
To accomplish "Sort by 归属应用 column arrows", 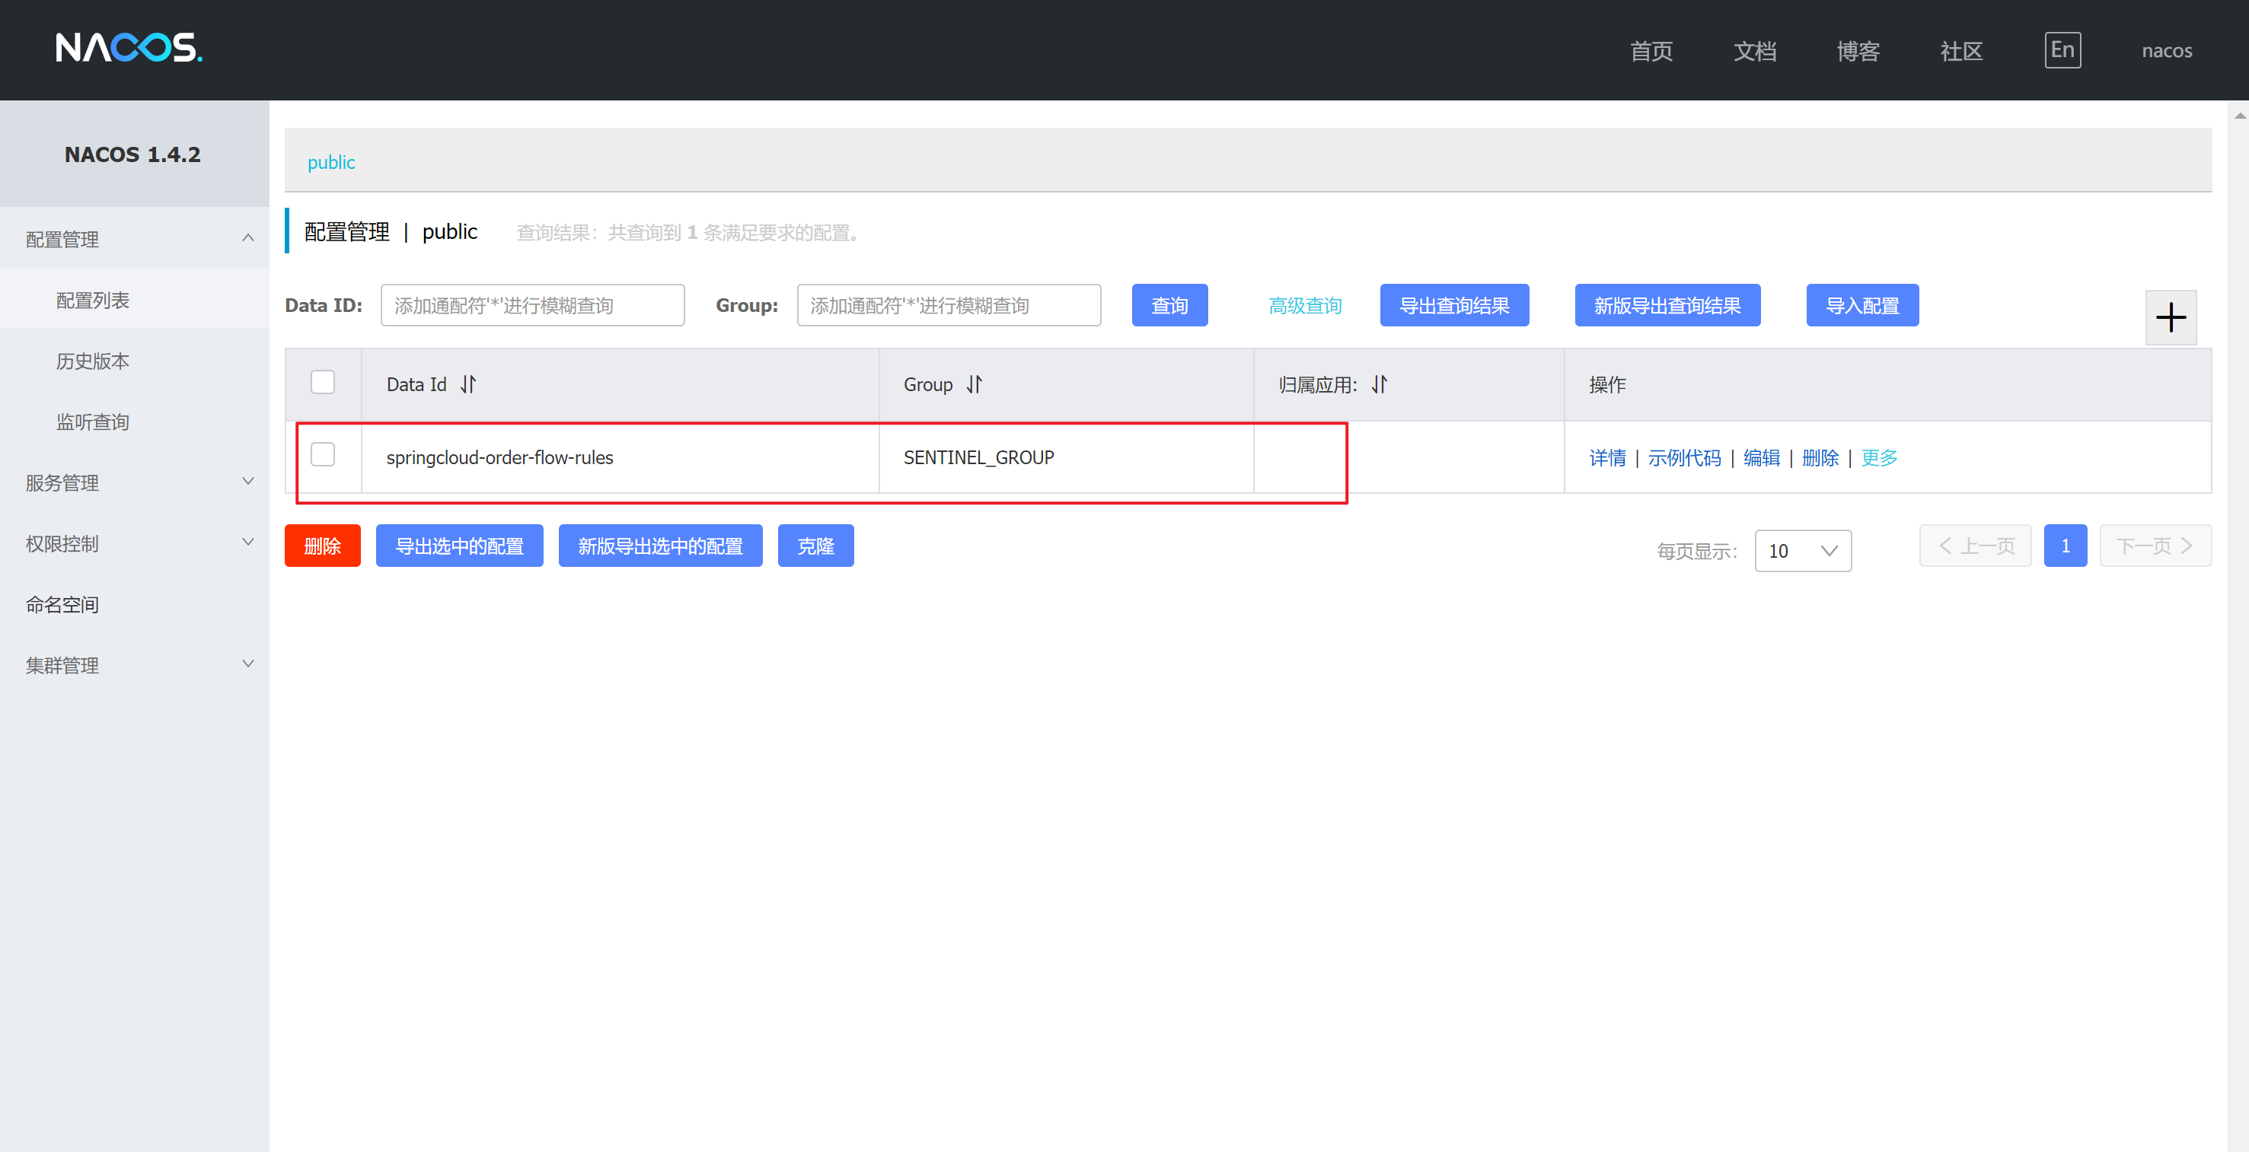I will [1380, 384].
